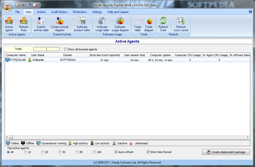Expand quick access toolbar customize arrow

pos(43,5)
